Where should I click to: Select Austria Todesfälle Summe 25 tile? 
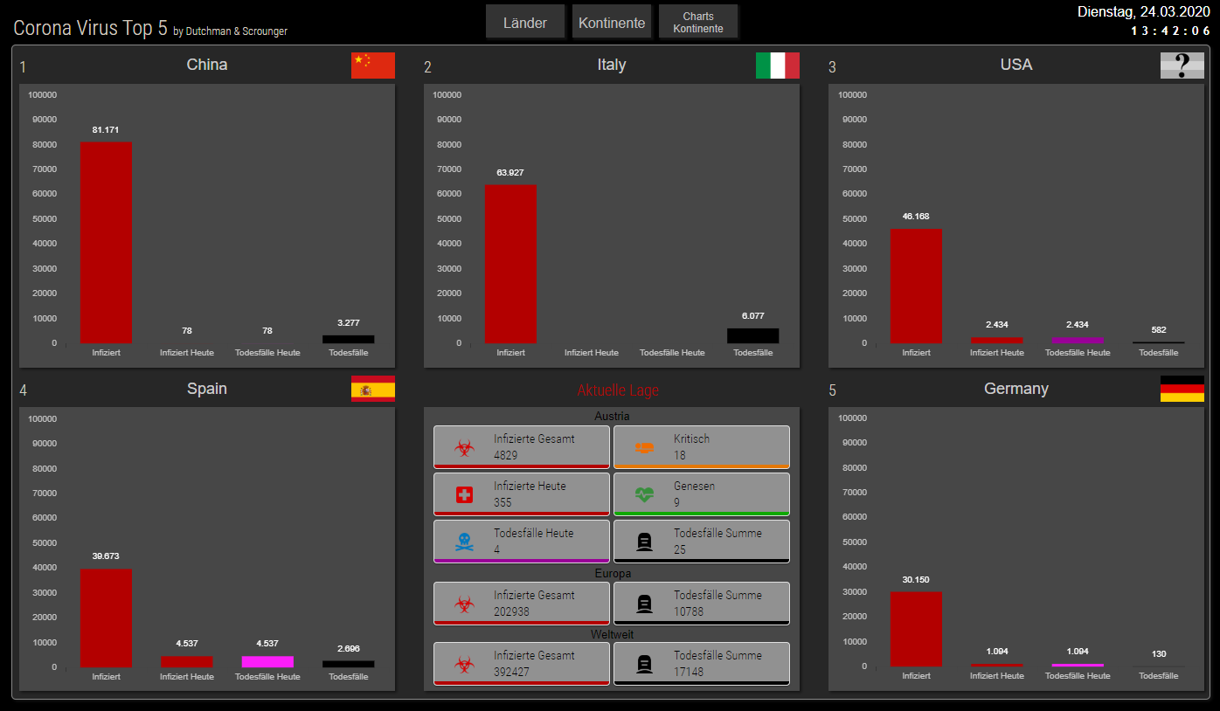coord(702,542)
